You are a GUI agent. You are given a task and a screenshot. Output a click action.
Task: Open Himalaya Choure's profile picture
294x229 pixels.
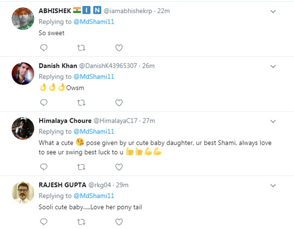tap(23, 128)
